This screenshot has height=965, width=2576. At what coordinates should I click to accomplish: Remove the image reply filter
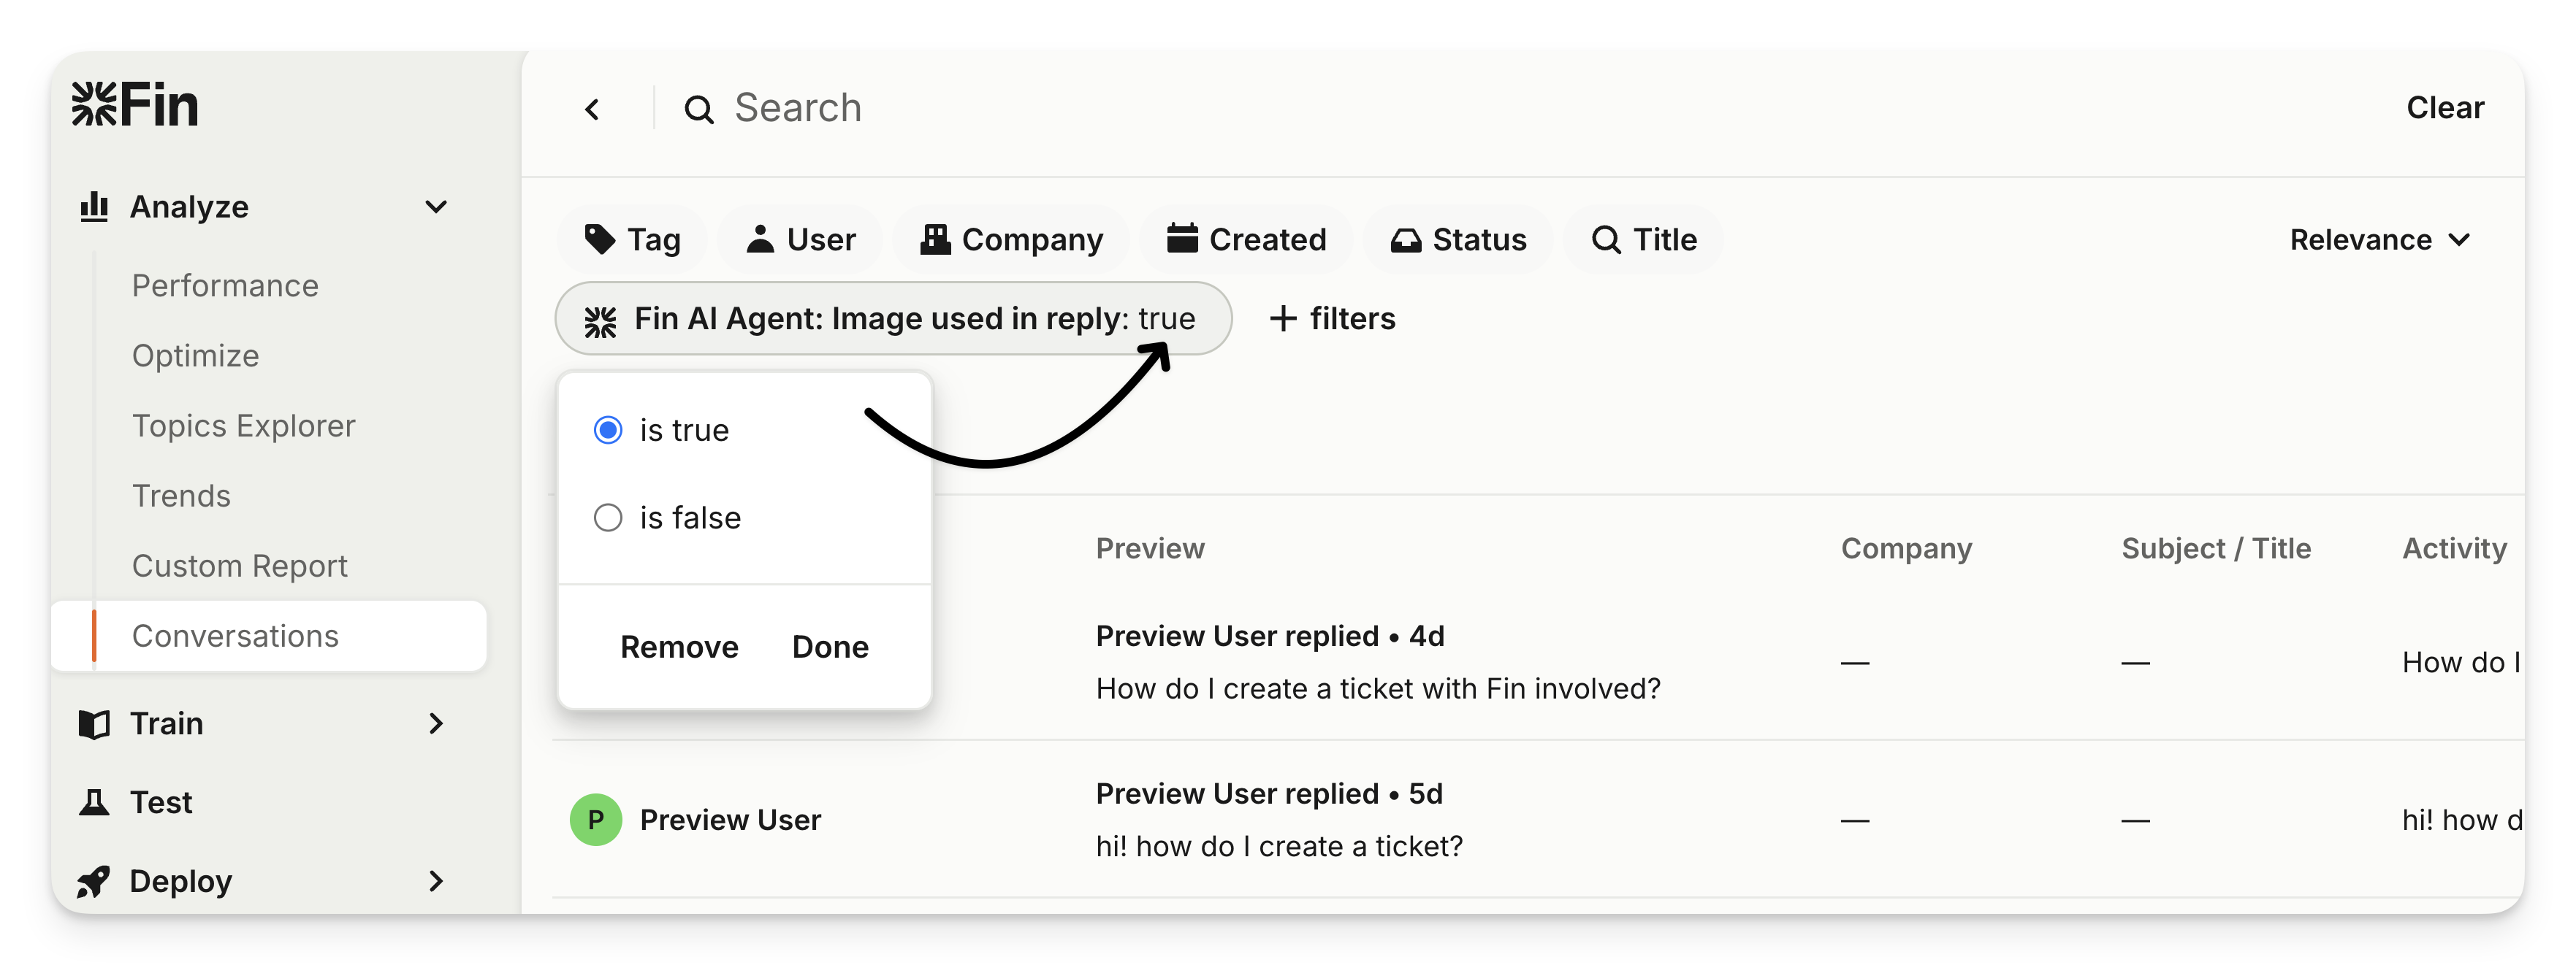point(679,647)
